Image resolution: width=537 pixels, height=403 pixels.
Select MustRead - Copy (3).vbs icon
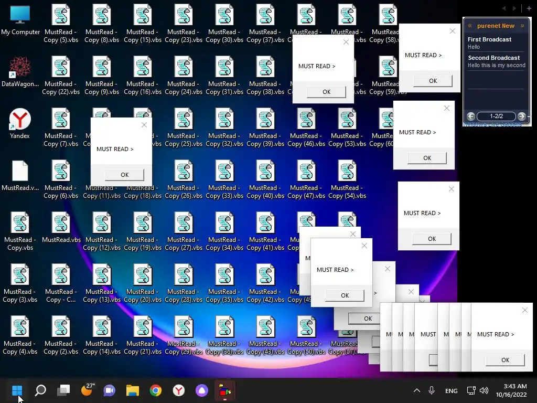(20, 284)
